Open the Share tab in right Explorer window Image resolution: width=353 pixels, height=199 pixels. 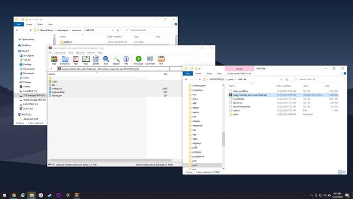point(209,74)
